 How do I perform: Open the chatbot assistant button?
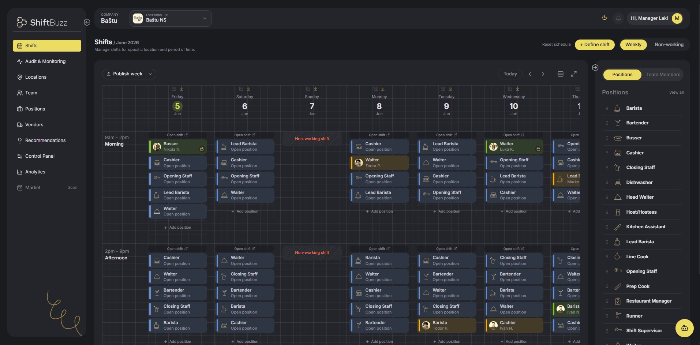click(684, 328)
